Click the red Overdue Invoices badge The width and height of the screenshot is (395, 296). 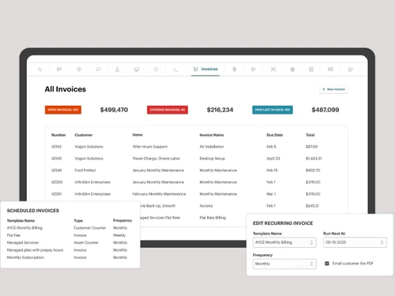click(x=167, y=110)
